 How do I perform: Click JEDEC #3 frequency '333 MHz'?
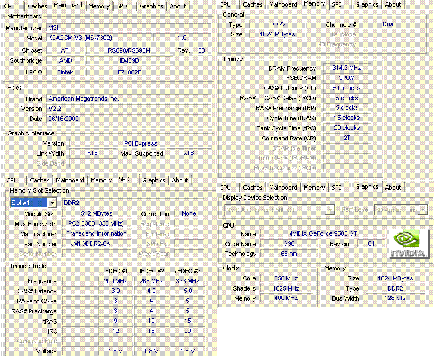click(x=188, y=281)
